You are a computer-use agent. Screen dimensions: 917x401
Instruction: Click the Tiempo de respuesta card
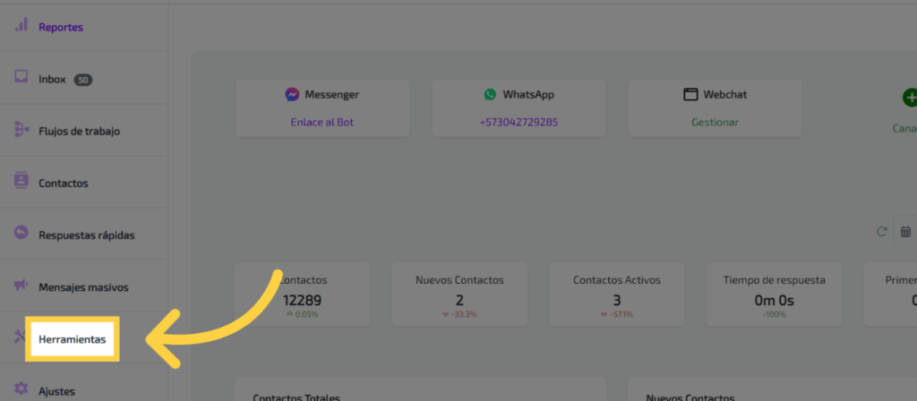tap(774, 294)
